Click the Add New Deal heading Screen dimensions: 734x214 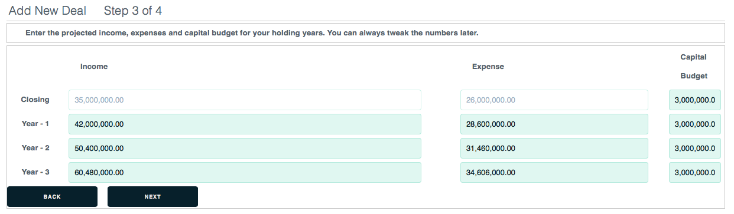pyautogui.click(x=47, y=11)
